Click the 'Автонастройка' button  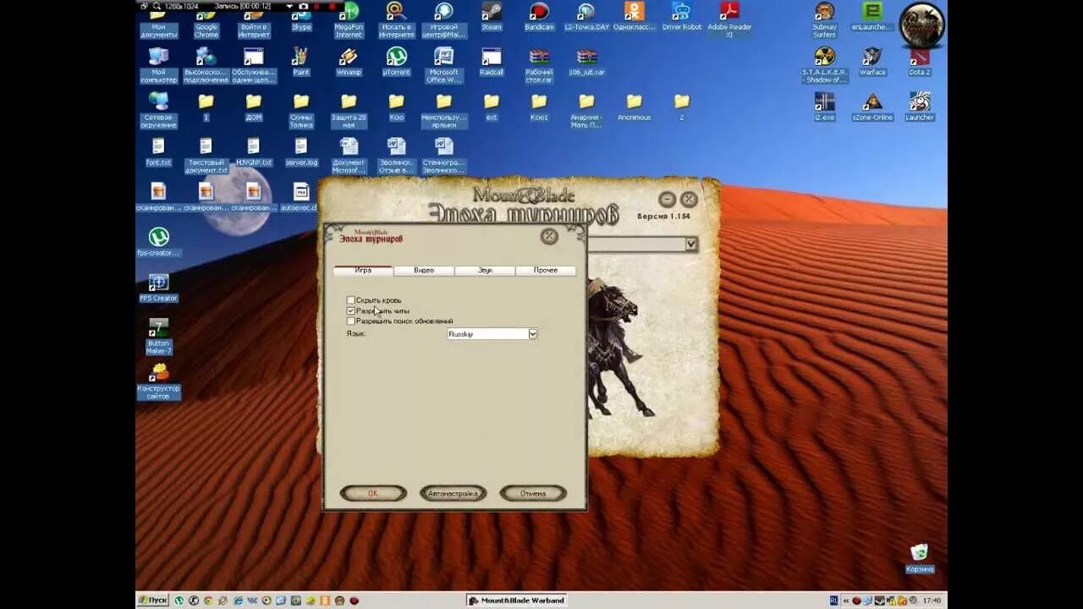pyautogui.click(x=453, y=493)
